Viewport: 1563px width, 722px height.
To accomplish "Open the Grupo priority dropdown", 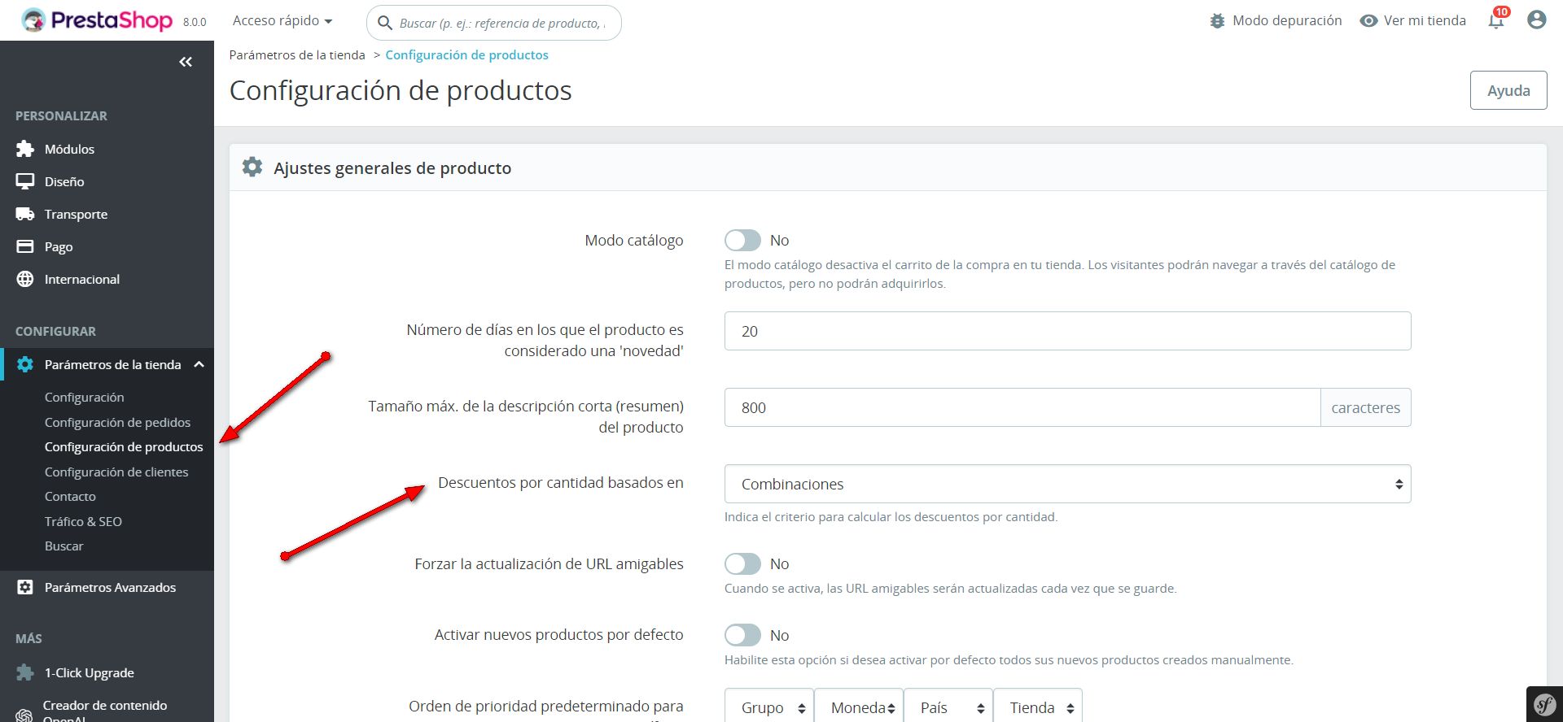I will point(769,707).
